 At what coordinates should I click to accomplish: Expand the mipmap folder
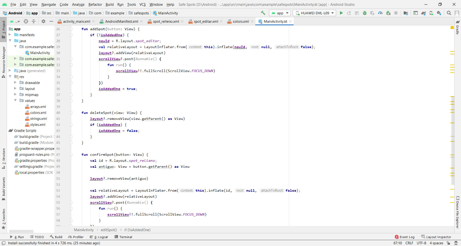tap(15, 95)
